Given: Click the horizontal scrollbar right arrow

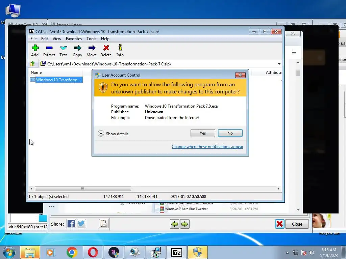Looking at the screenshot, I should (278, 189).
